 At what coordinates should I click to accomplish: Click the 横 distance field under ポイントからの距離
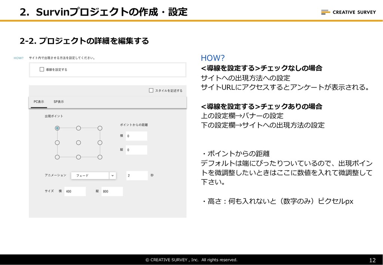coord(137,136)
